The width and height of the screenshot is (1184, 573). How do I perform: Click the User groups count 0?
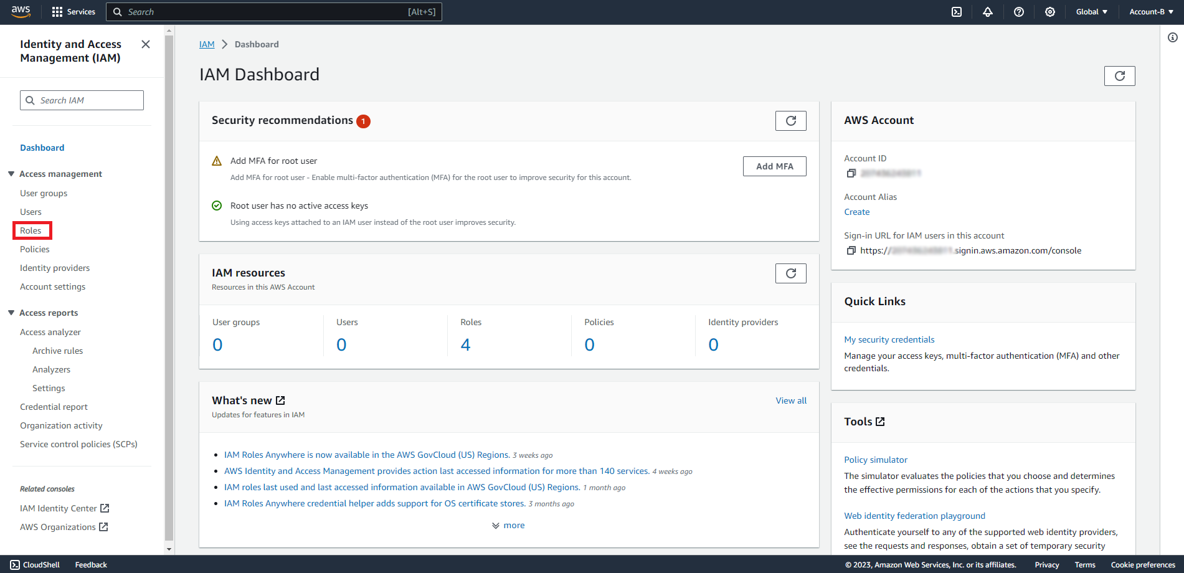(x=217, y=344)
